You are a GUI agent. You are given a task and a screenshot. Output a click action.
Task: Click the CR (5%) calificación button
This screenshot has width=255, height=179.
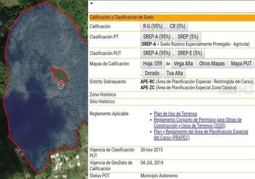coord(177,26)
